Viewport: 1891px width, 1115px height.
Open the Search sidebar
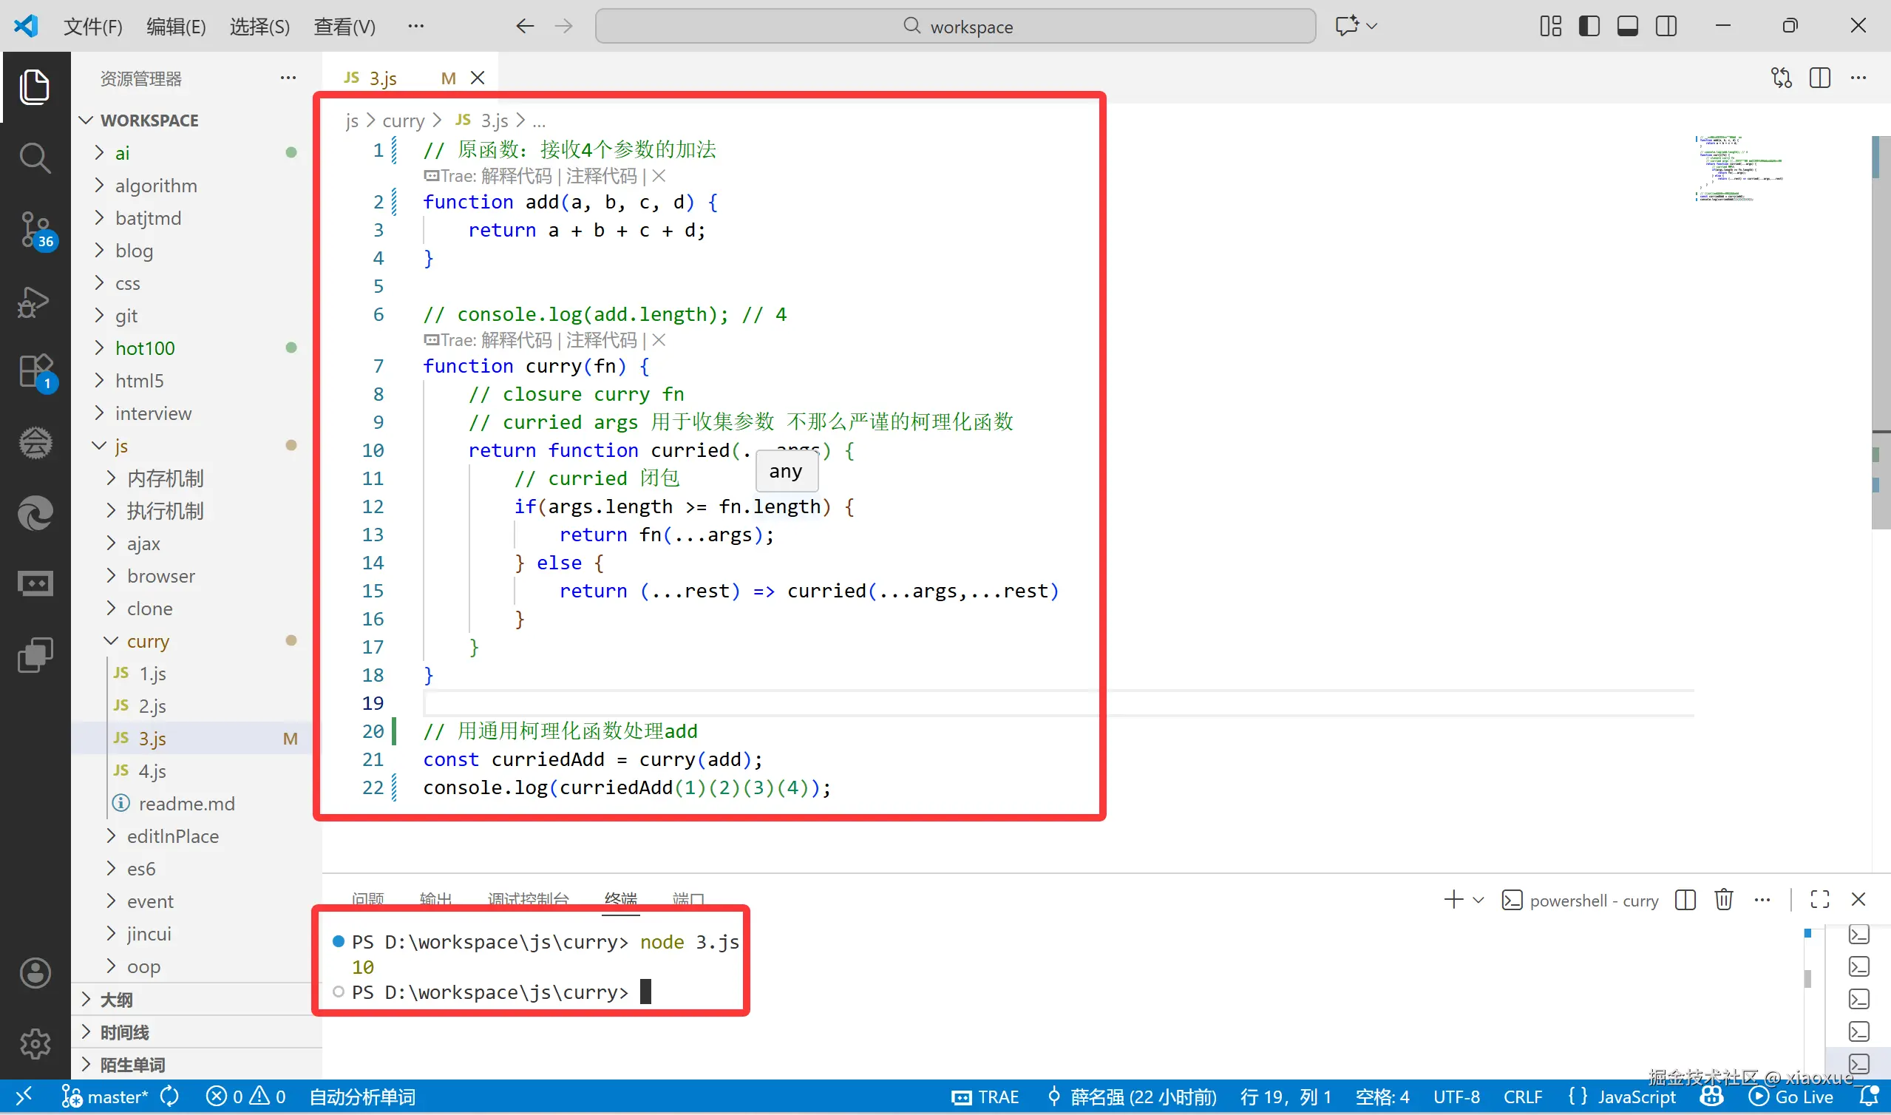click(x=35, y=158)
